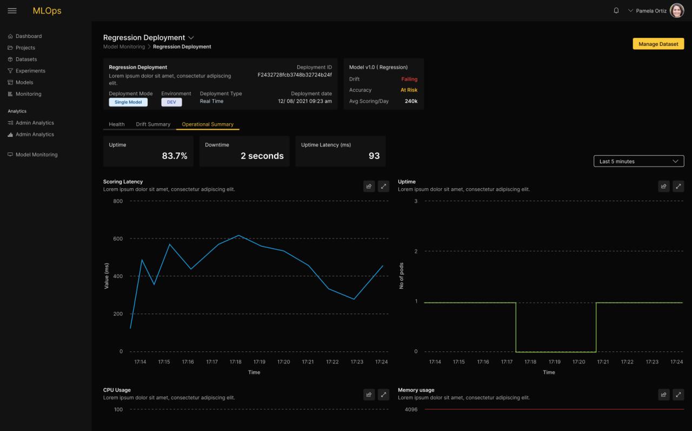Click Pamela Ortiz profile avatar
The width and height of the screenshot is (692, 431).
[x=676, y=11]
